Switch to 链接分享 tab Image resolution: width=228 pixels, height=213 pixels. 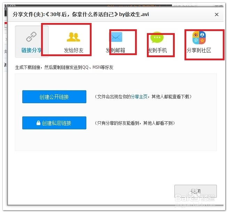coord(32,50)
